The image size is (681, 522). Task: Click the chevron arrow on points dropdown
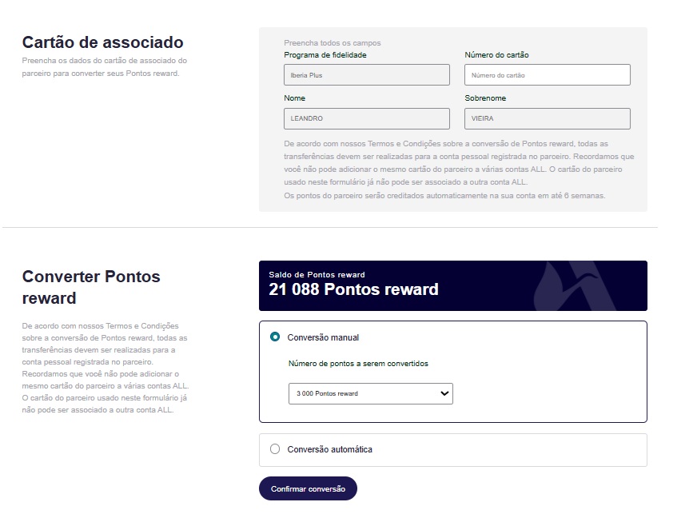point(444,393)
